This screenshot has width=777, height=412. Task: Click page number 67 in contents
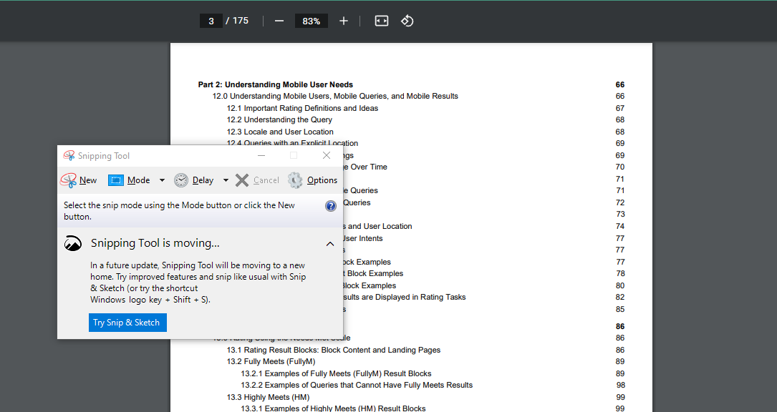(620, 108)
